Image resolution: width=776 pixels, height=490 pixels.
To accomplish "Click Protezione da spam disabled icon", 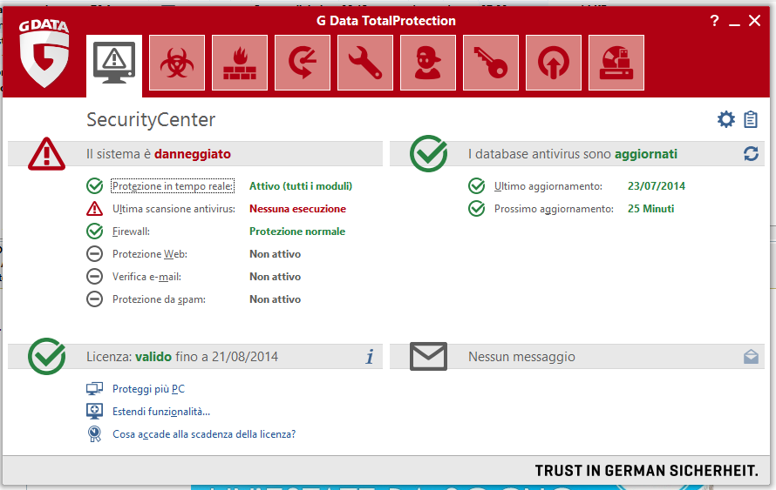I will click(94, 299).
